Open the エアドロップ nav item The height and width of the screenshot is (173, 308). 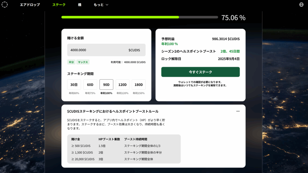coord(30,5)
